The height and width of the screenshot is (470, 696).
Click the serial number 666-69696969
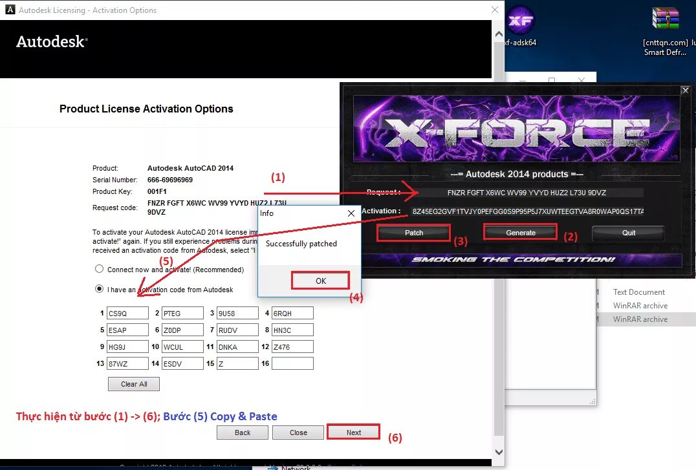click(x=170, y=180)
